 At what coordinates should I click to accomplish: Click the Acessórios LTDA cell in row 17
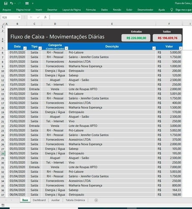(x=112, y=103)
